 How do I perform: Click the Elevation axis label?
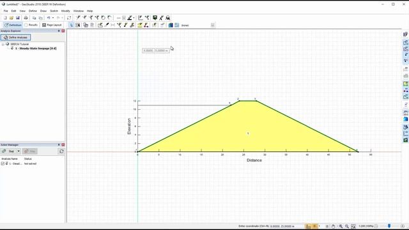tap(128, 126)
